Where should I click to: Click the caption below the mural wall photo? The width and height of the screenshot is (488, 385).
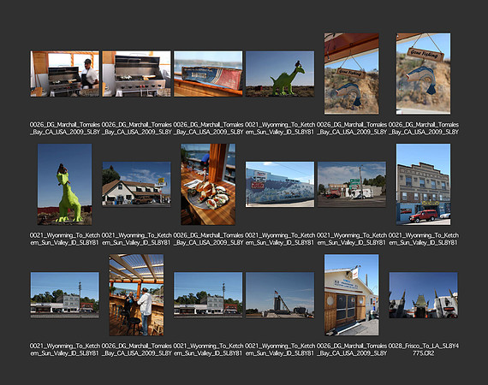(280, 239)
